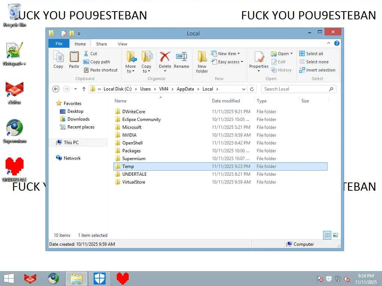Show file History

281,70
